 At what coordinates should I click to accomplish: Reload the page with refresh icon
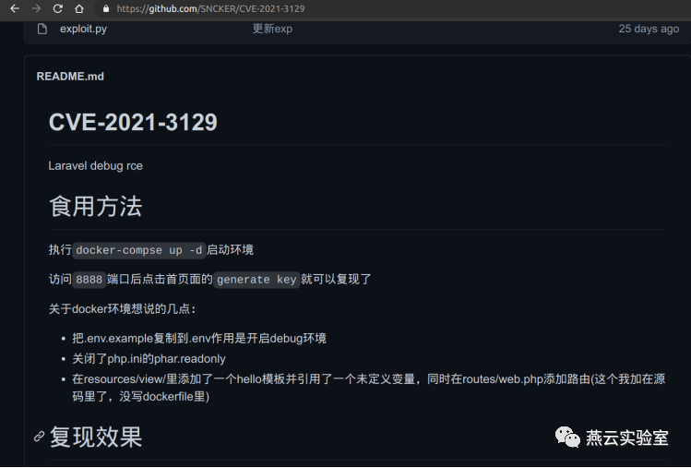(x=58, y=9)
